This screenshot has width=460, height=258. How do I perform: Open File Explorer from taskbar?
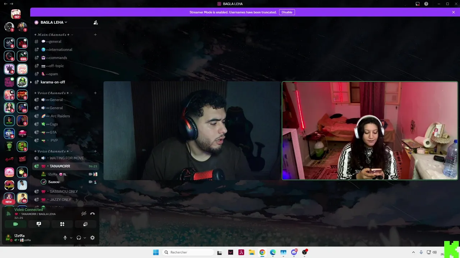click(x=252, y=252)
